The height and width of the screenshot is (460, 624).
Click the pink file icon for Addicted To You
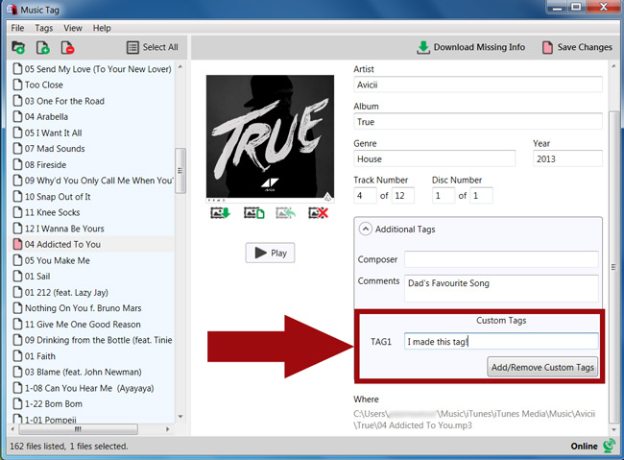17,244
